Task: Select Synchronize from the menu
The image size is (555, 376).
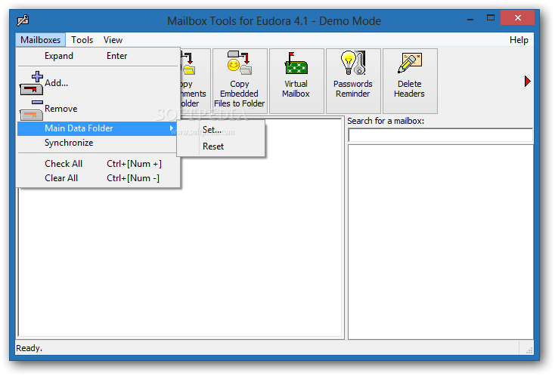Action: click(98, 143)
